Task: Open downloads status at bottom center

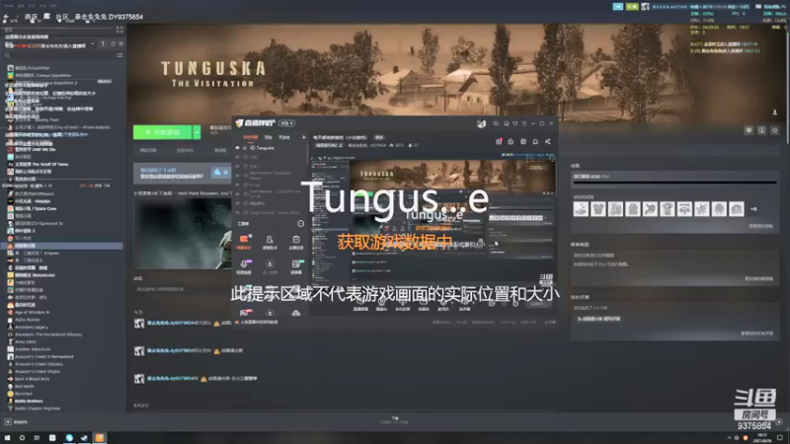Action: tap(394, 420)
